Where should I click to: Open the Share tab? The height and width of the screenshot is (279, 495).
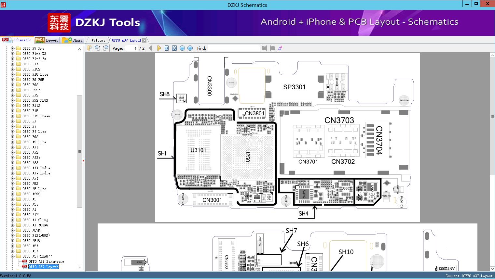[72, 40]
